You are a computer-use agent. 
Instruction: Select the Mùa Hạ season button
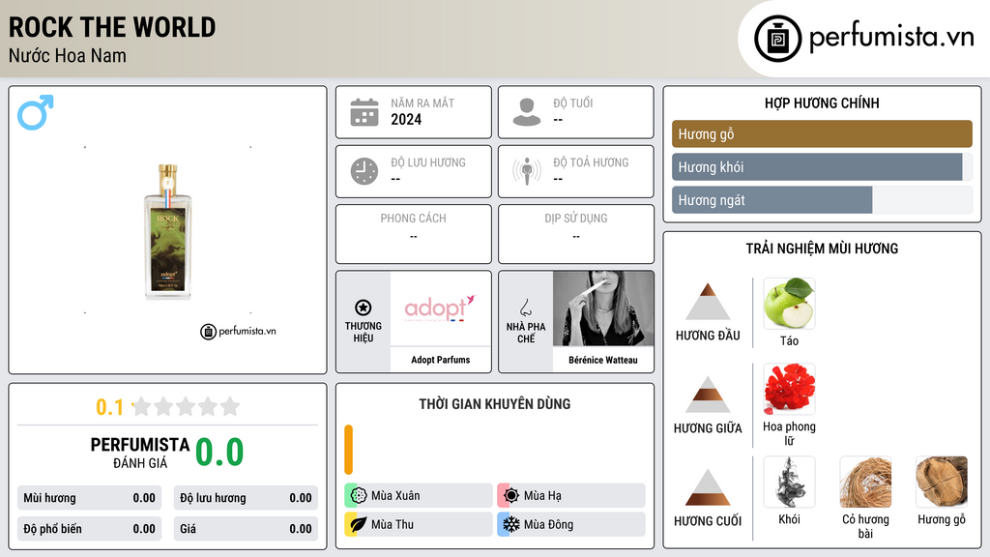pyautogui.click(x=570, y=495)
